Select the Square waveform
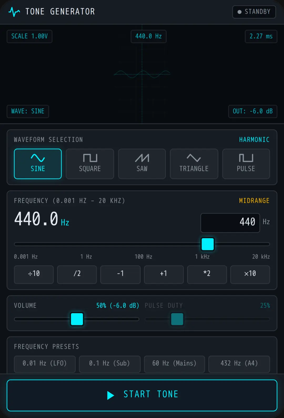 click(90, 164)
